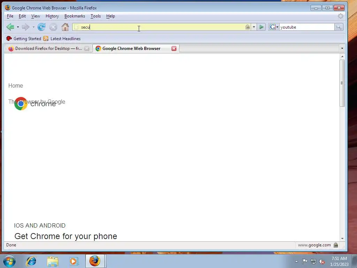Open the Action Center flag icon
Viewport: 357px width, 268px height.
coord(305,261)
